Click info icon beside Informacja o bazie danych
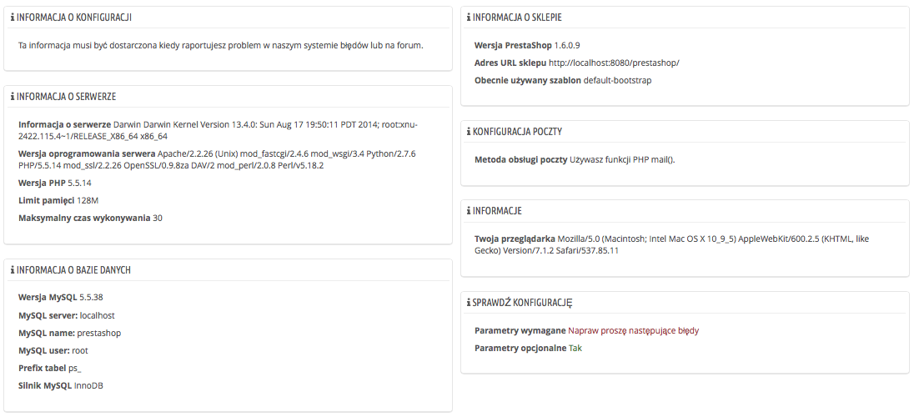 tap(13, 270)
